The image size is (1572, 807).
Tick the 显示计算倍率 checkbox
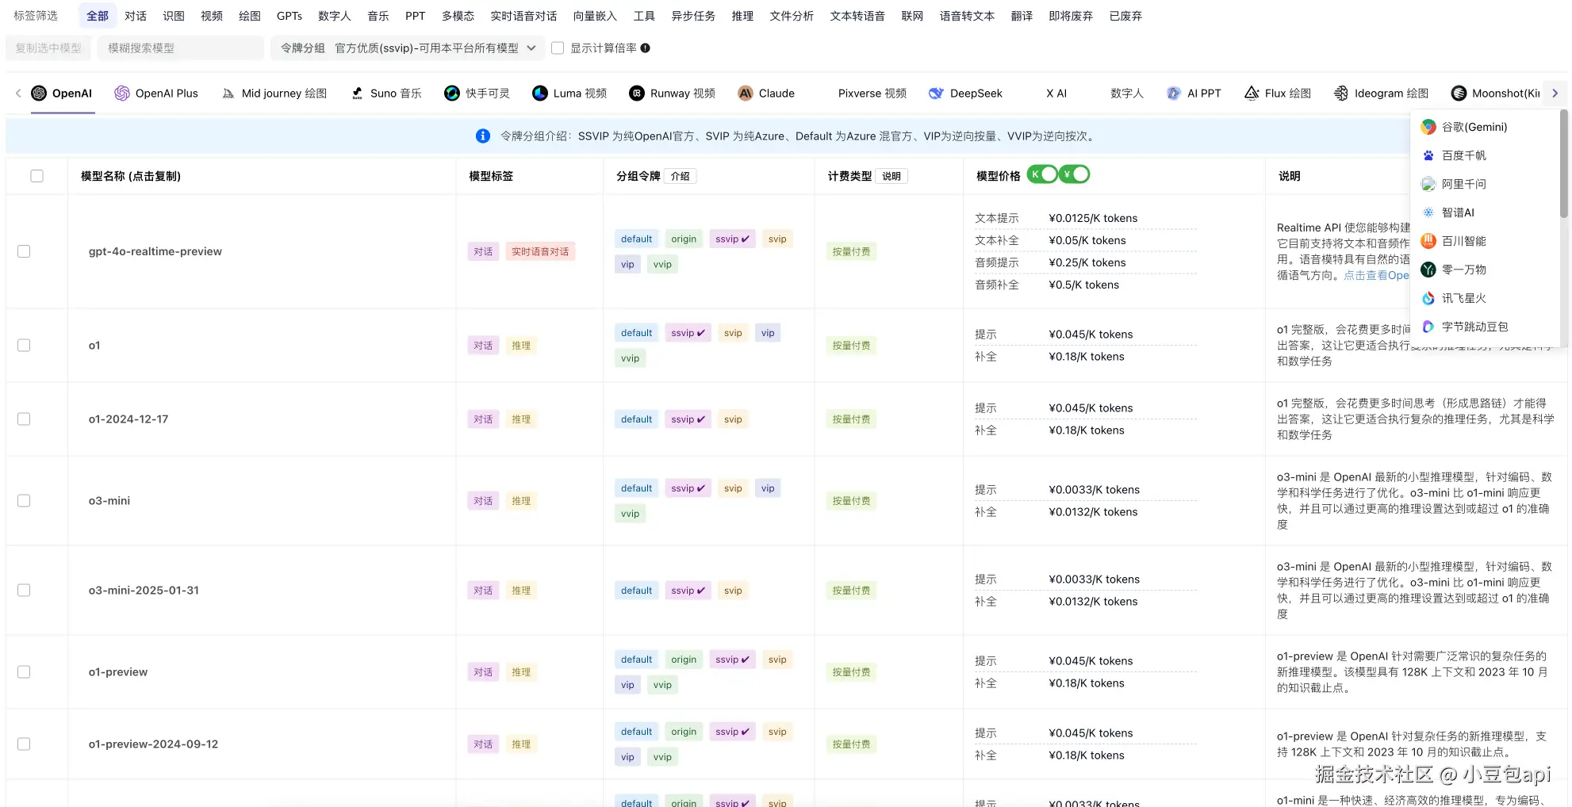coord(558,48)
